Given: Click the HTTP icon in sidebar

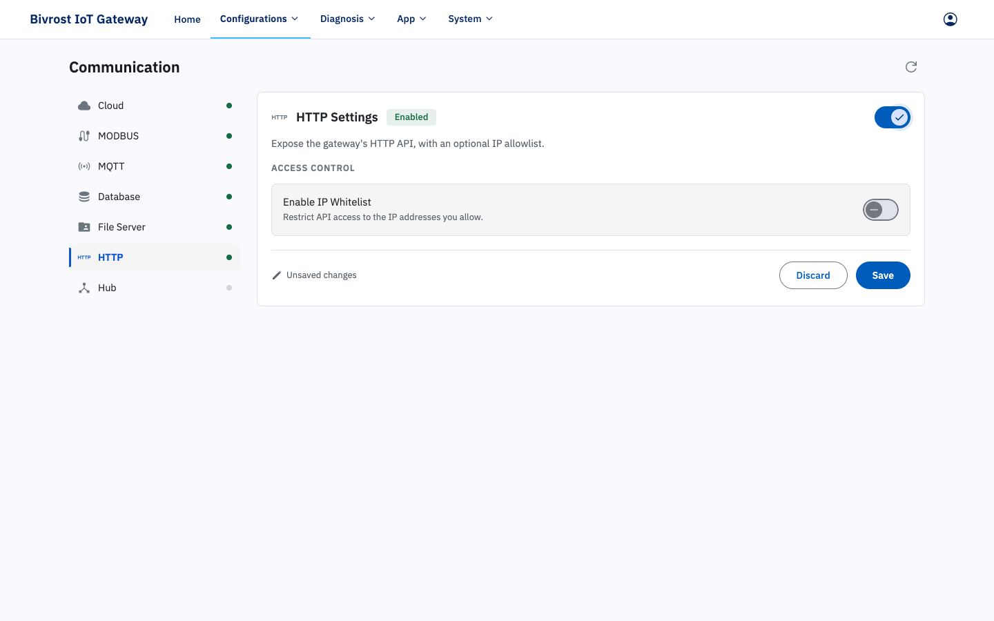Looking at the screenshot, I should pyautogui.click(x=84, y=257).
